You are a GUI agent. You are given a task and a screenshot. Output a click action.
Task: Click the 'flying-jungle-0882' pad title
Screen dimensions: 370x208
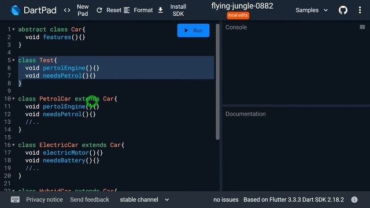click(242, 6)
